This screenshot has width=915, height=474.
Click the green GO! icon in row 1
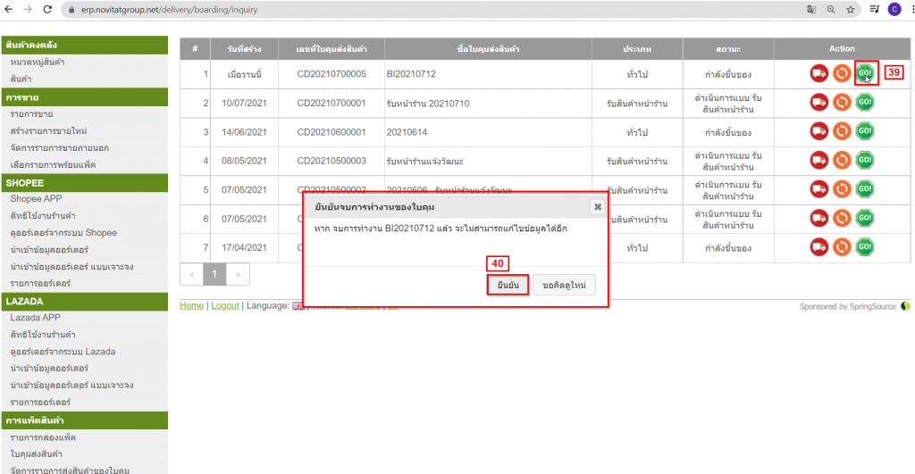(x=864, y=73)
